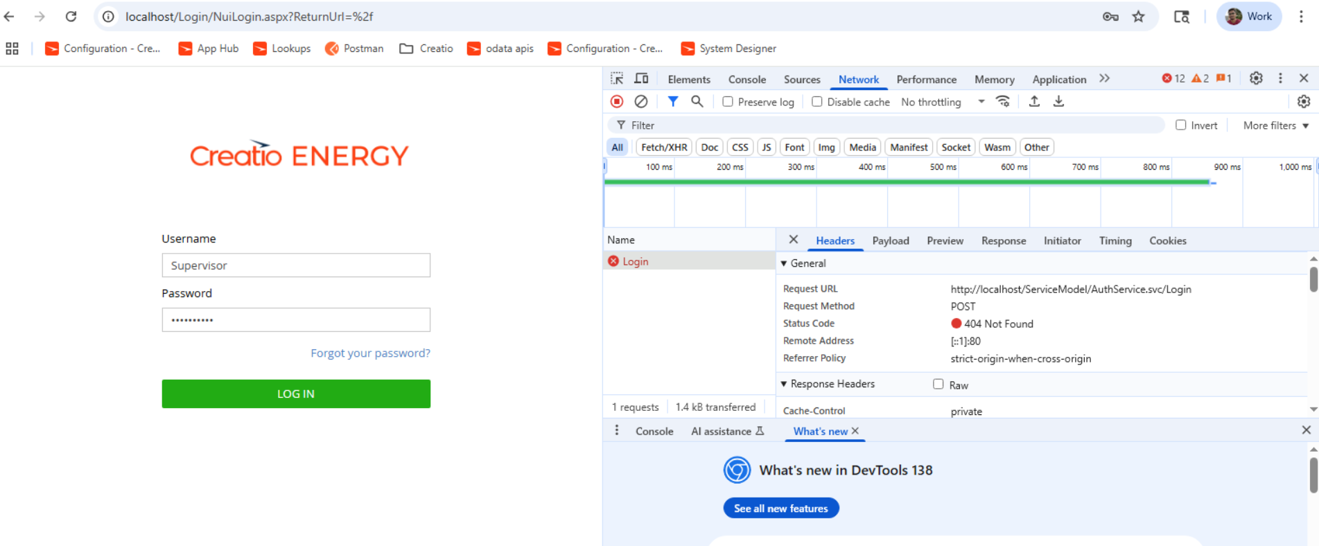Click the issues count flag

click(1224, 78)
